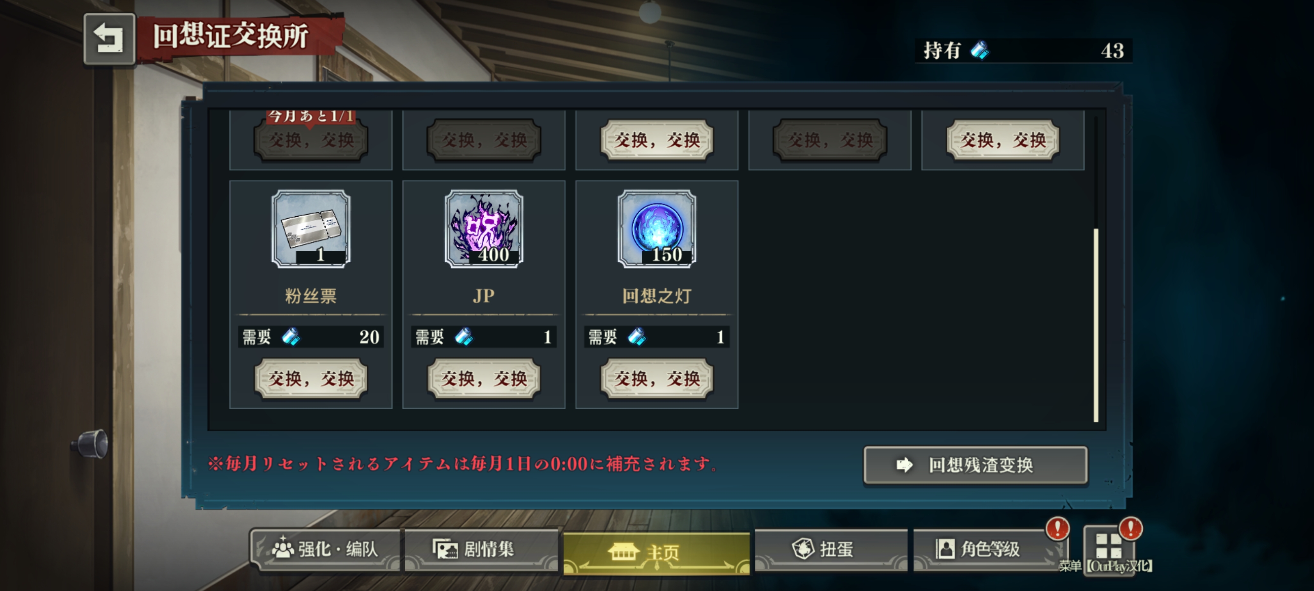1314x591 pixels.
Task: Click the top-row third 交换 button
Action: click(657, 140)
